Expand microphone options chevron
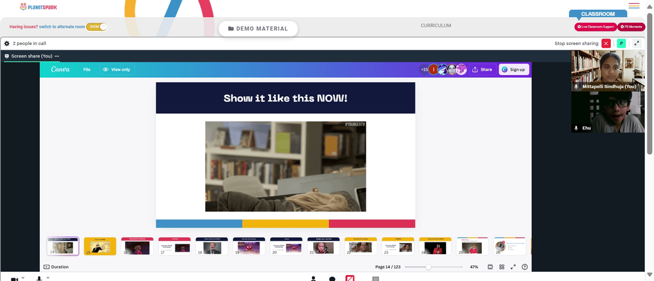Screen dimensions: 654x281 pos(48,277)
